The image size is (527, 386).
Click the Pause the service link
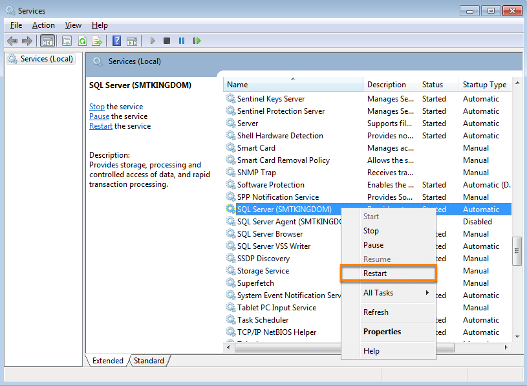click(x=99, y=116)
